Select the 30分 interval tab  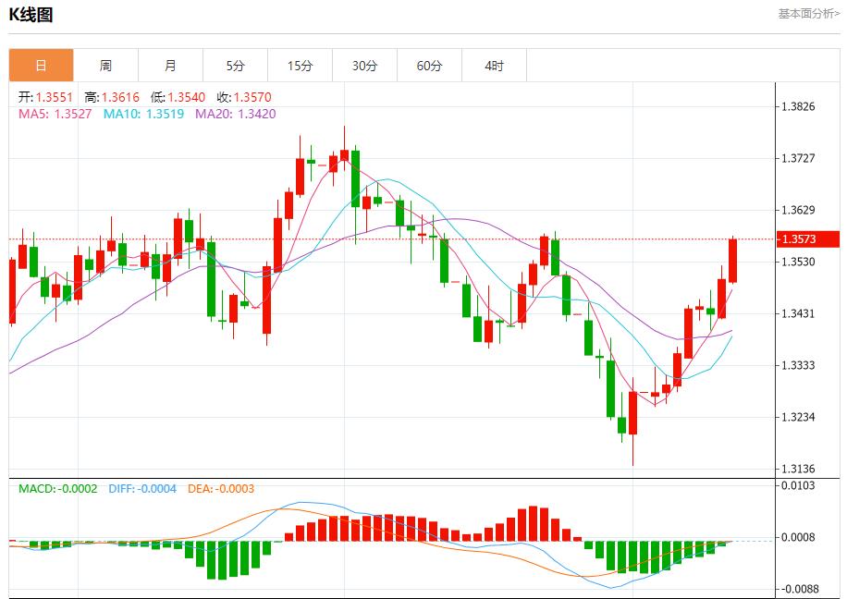click(x=364, y=66)
